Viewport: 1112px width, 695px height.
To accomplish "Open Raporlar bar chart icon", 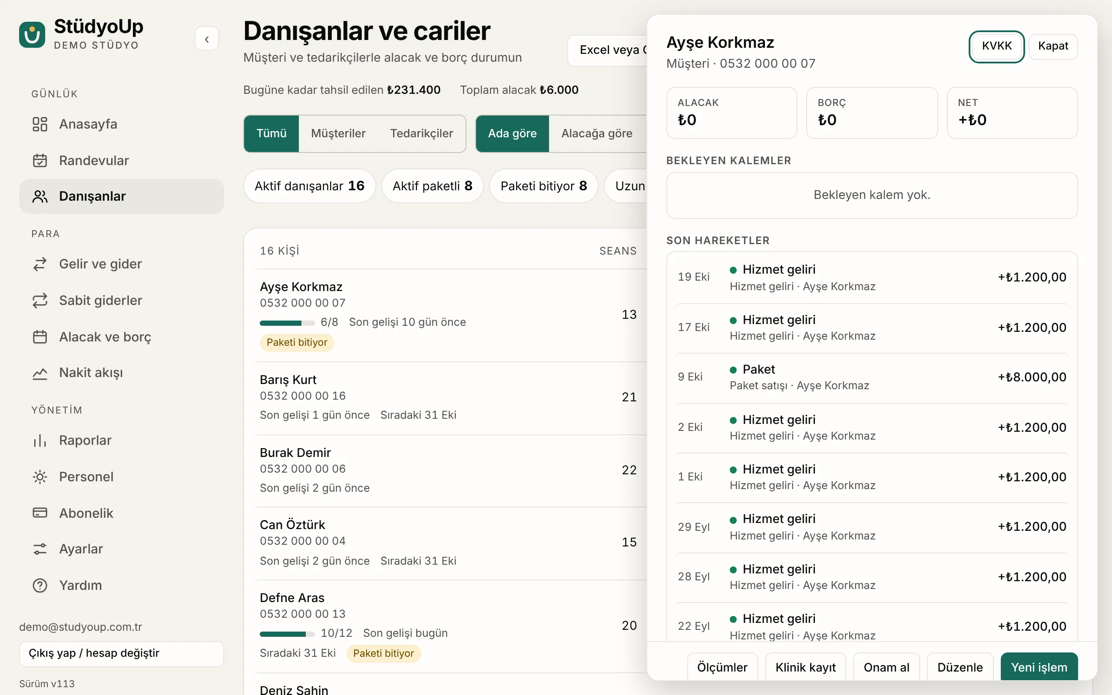I will 40,440.
